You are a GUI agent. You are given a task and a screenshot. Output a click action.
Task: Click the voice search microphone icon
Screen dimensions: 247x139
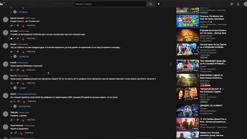pos(159,4)
